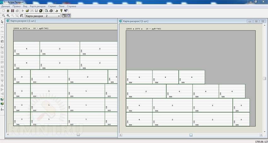This screenshot has width=268, height=143.
Task: Click the Fit to window zoom icon
Action: pos(21,16)
